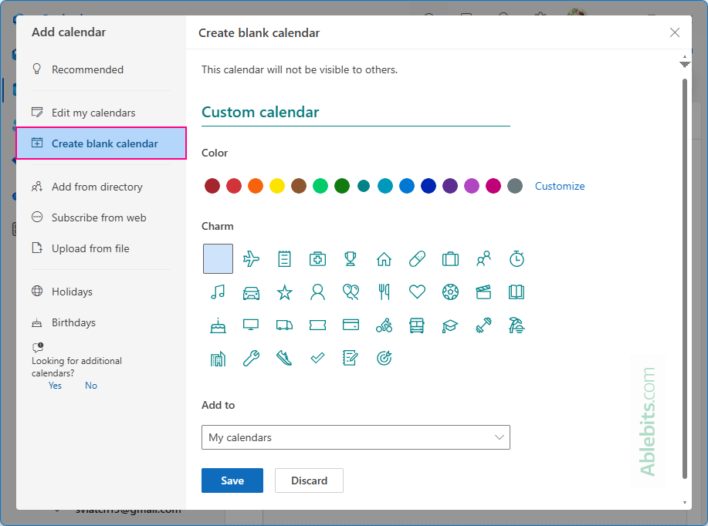Choose the people group charm
Image resolution: width=708 pixels, height=526 pixels.
483,259
